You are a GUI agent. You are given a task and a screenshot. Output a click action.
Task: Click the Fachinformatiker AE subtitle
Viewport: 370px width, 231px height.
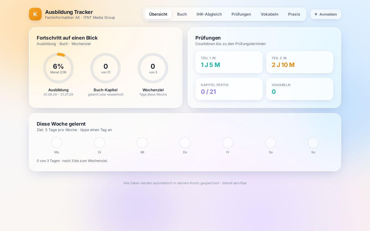point(80,18)
